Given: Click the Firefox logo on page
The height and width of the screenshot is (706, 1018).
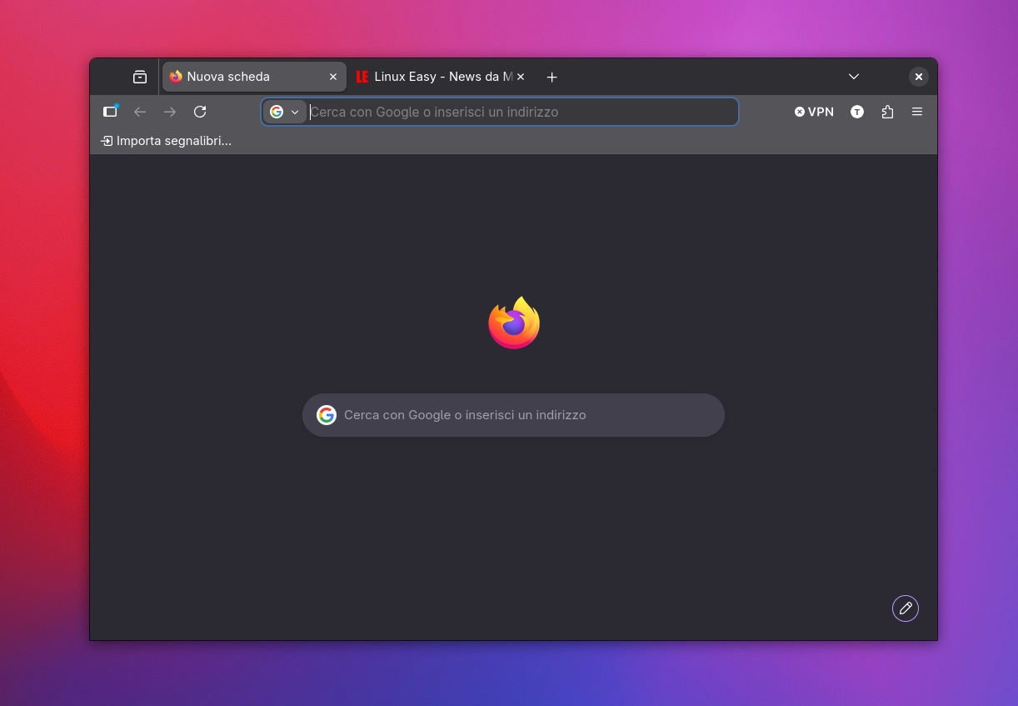Looking at the screenshot, I should (514, 323).
